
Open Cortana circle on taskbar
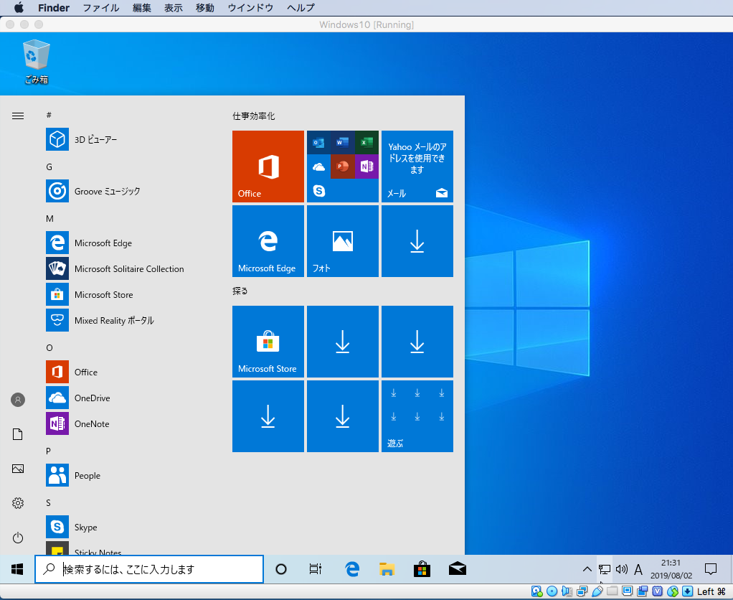(x=281, y=569)
